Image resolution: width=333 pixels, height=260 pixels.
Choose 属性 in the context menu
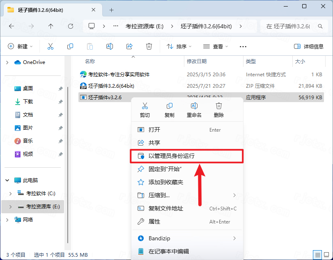pyautogui.click(x=187, y=221)
